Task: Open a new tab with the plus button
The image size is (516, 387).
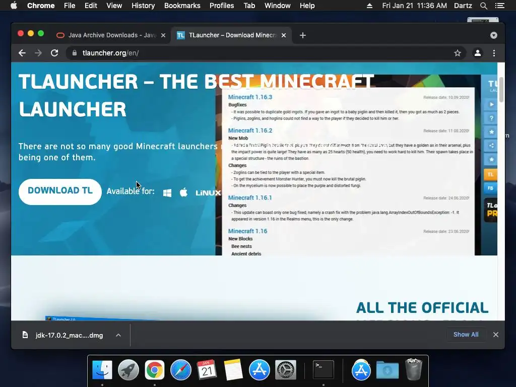Action: 303,35
